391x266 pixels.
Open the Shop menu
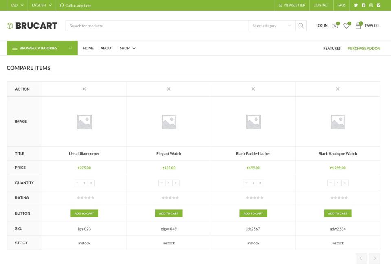click(x=127, y=48)
